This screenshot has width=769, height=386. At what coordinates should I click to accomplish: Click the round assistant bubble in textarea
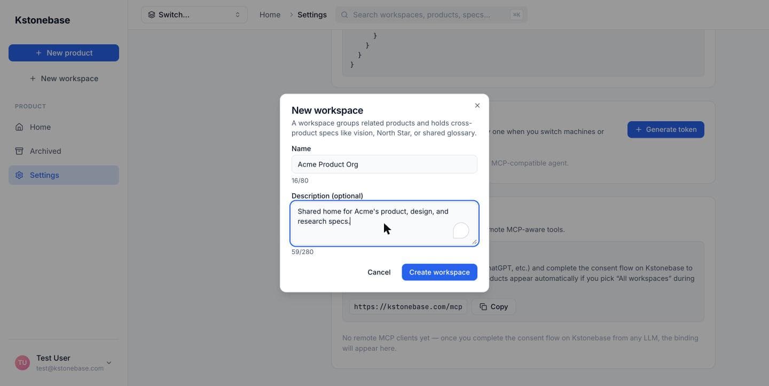461,231
